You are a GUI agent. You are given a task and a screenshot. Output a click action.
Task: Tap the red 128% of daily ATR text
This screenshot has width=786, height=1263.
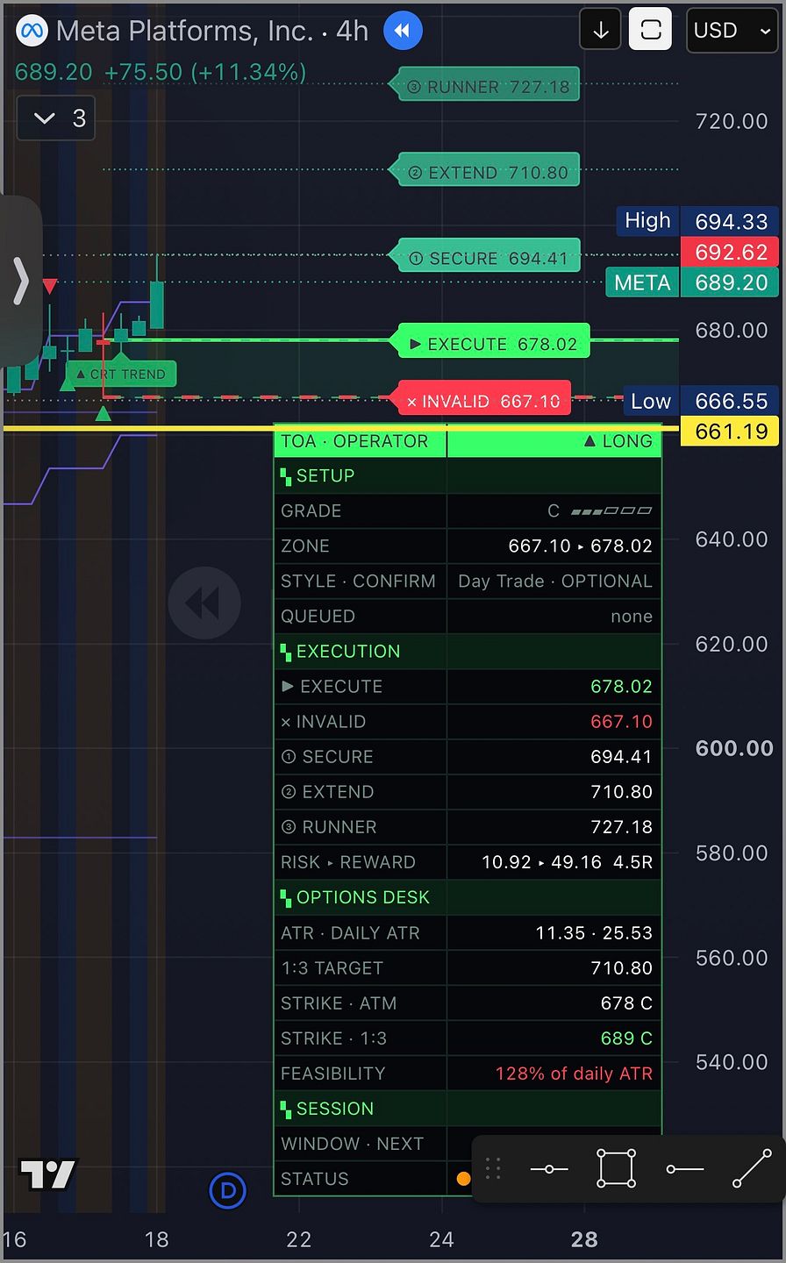[x=574, y=1074]
